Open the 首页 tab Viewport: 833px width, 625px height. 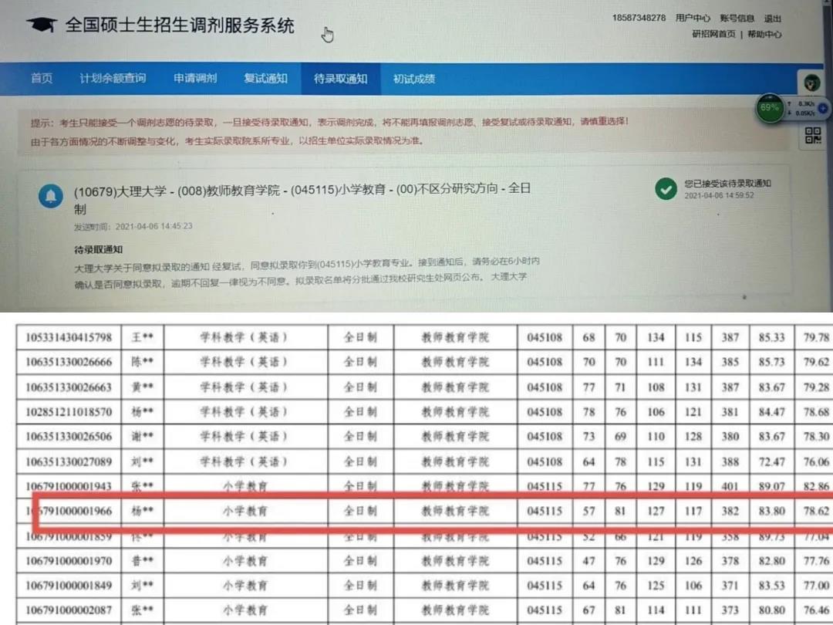(42, 79)
